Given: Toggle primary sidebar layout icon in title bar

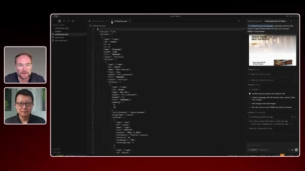Looking at the screenshot, I should [x=287, y=16].
